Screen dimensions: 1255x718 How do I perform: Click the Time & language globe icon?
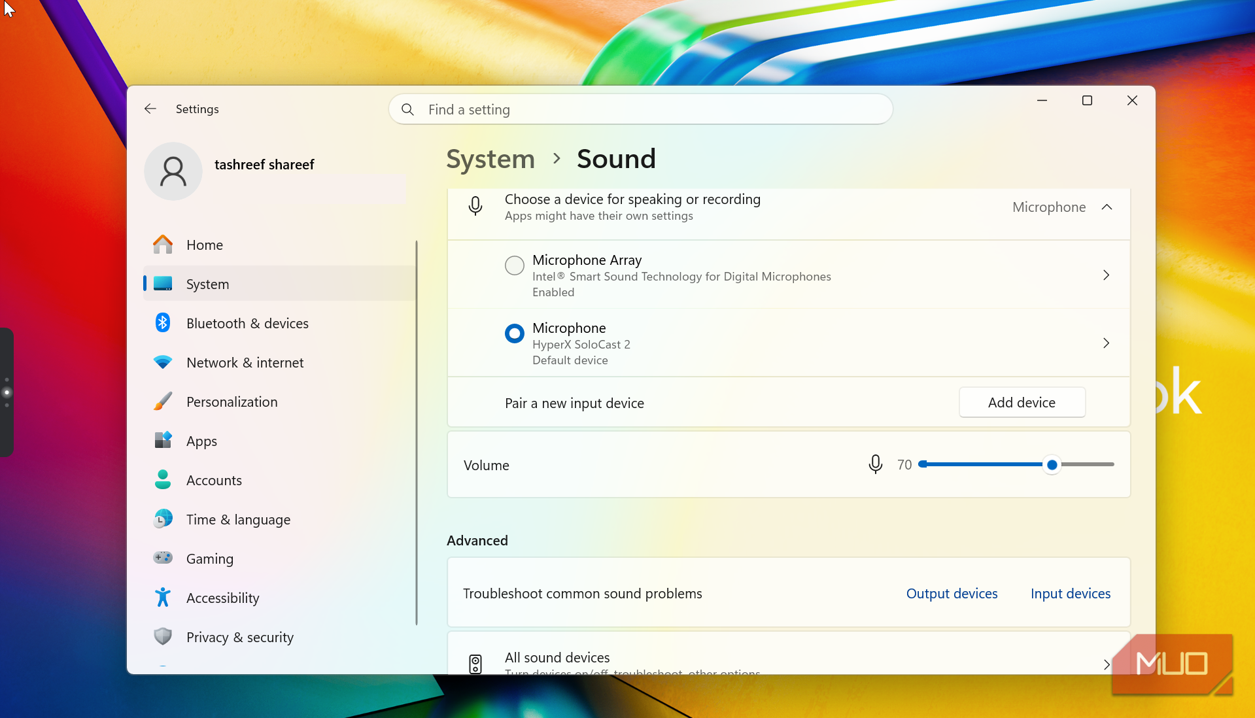(163, 519)
